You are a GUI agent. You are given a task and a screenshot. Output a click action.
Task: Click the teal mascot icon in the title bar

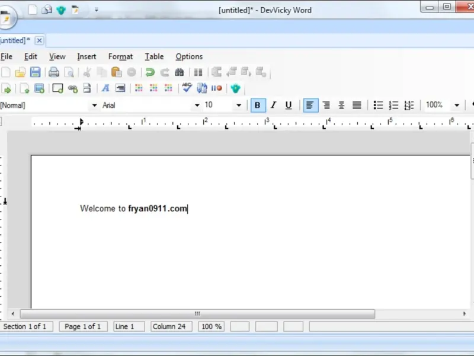pos(61,10)
